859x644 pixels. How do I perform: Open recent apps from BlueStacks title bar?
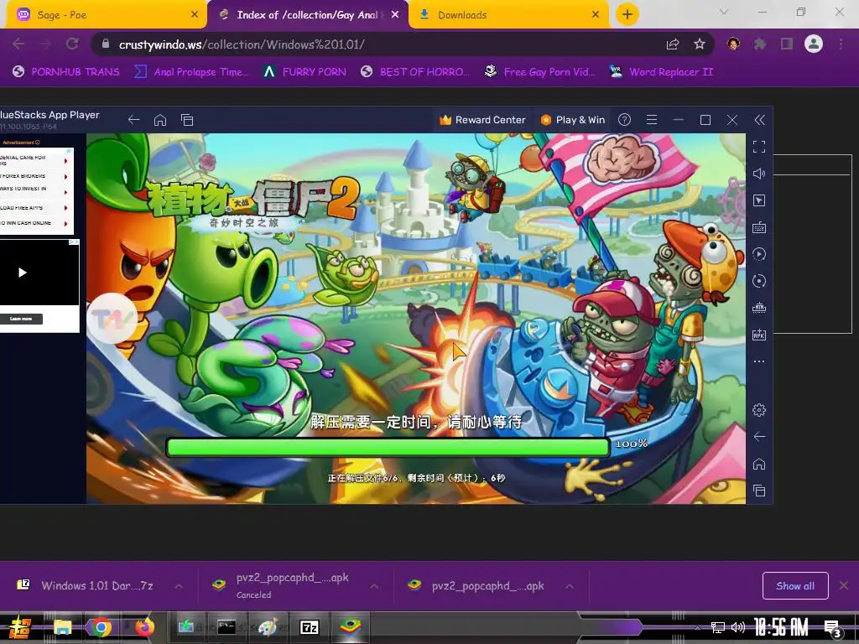pyautogui.click(x=187, y=120)
